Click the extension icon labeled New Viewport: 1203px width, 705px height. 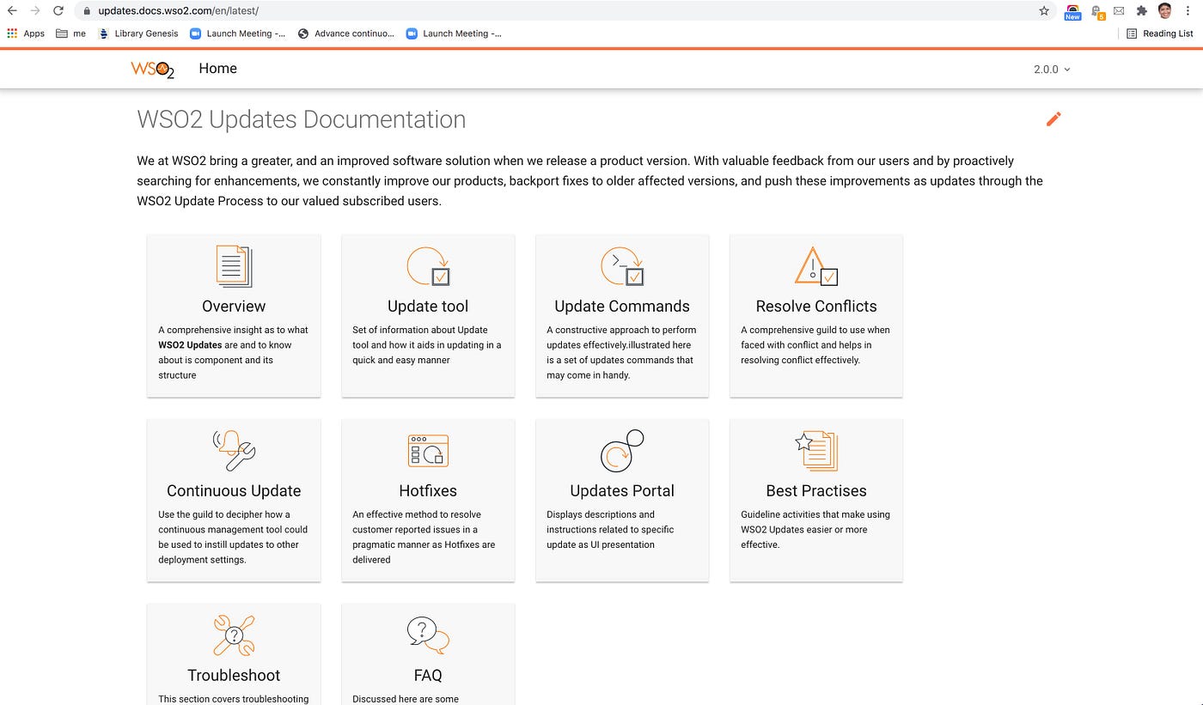click(1072, 12)
